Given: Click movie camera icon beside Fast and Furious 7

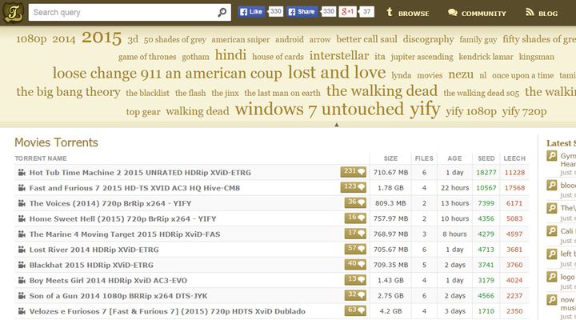Looking at the screenshot, I should tap(22, 188).
